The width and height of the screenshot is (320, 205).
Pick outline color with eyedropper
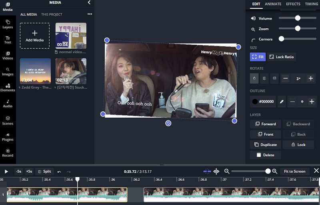click(x=282, y=102)
